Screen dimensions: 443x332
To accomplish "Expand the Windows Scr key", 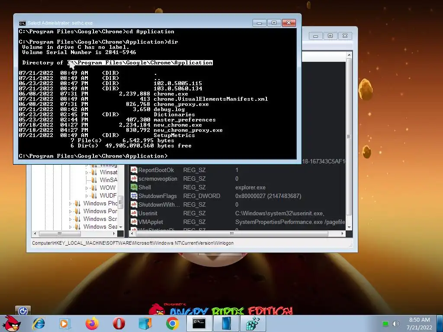I will click(70, 219).
